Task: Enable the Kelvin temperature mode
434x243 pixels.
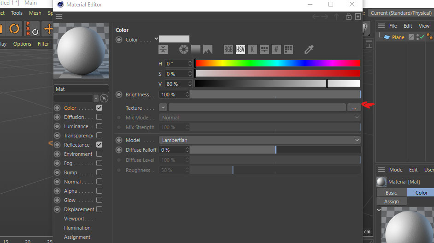Action: click(252, 49)
